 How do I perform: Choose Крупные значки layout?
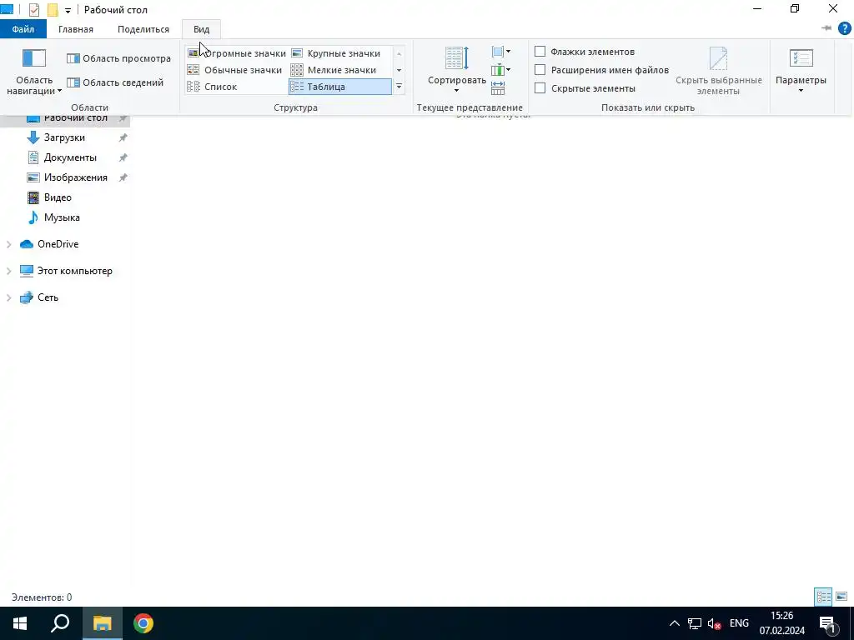pyautogui.click(x=339, y=53)
